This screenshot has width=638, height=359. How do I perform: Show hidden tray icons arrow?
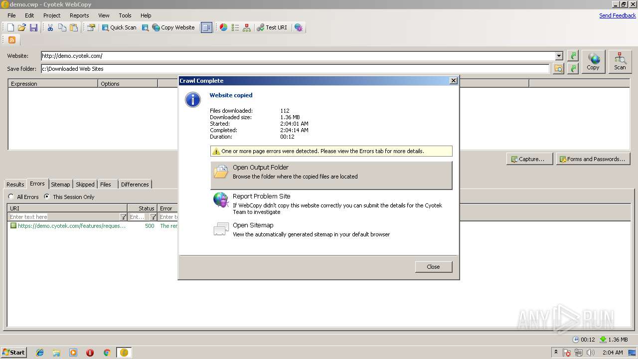[556, 353]
